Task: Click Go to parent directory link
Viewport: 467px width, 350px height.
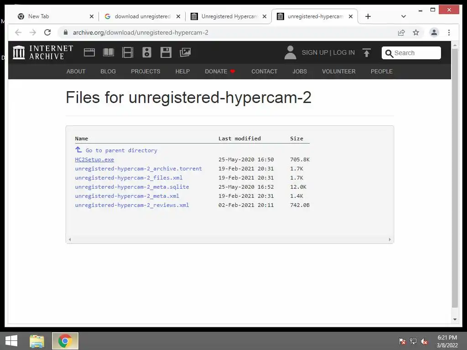Action: [121, 150]
